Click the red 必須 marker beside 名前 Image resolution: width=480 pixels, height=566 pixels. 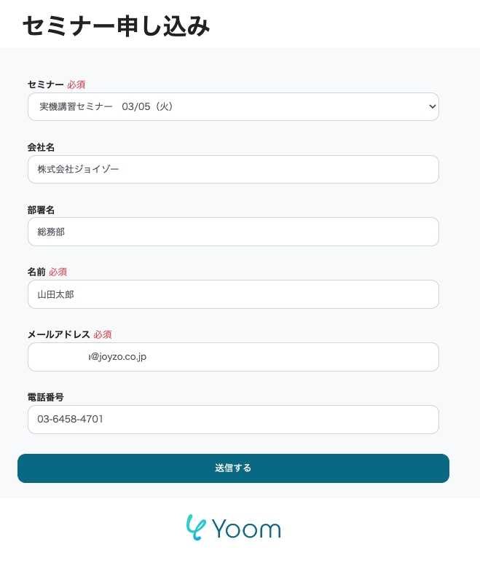(x=58, y=272)
